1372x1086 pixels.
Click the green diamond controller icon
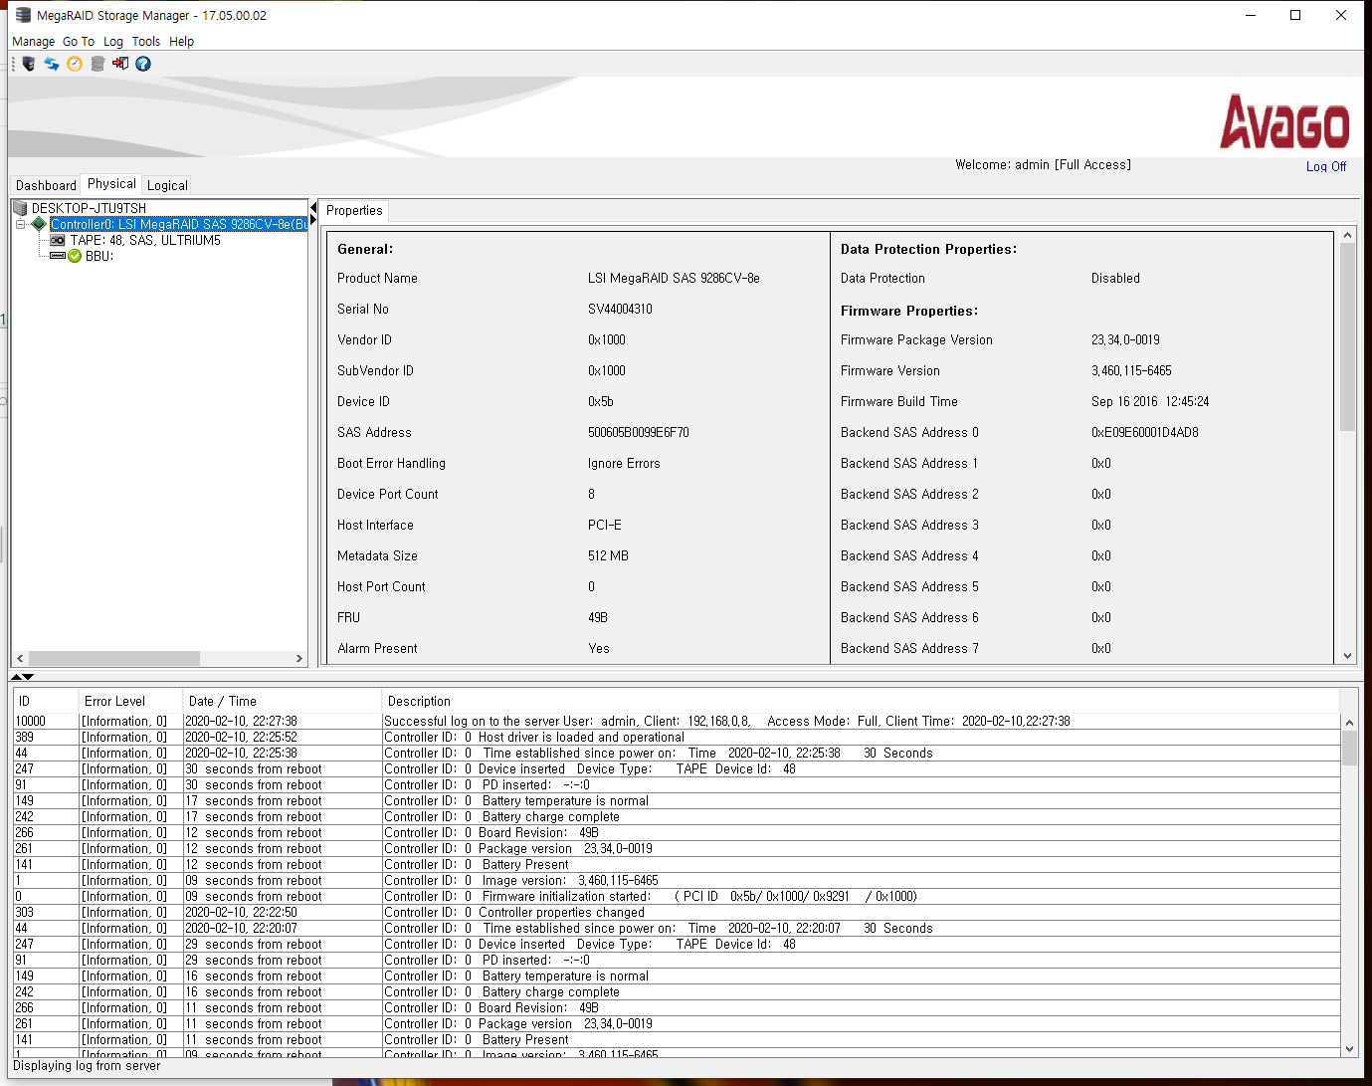[x=39, y=224]
